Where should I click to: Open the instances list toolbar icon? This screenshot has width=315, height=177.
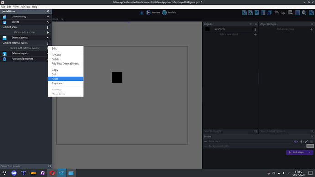click(263, 13)
